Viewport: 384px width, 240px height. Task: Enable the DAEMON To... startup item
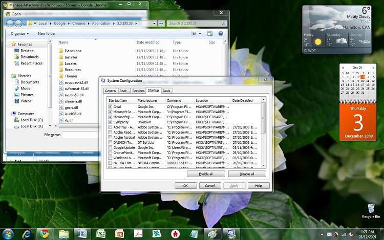pos(110,142)
